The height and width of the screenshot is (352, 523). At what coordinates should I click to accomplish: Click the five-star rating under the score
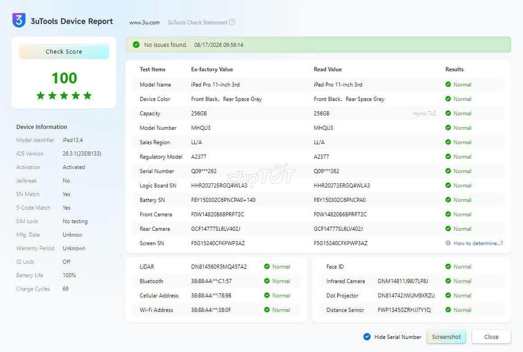(x=64, y=96)
